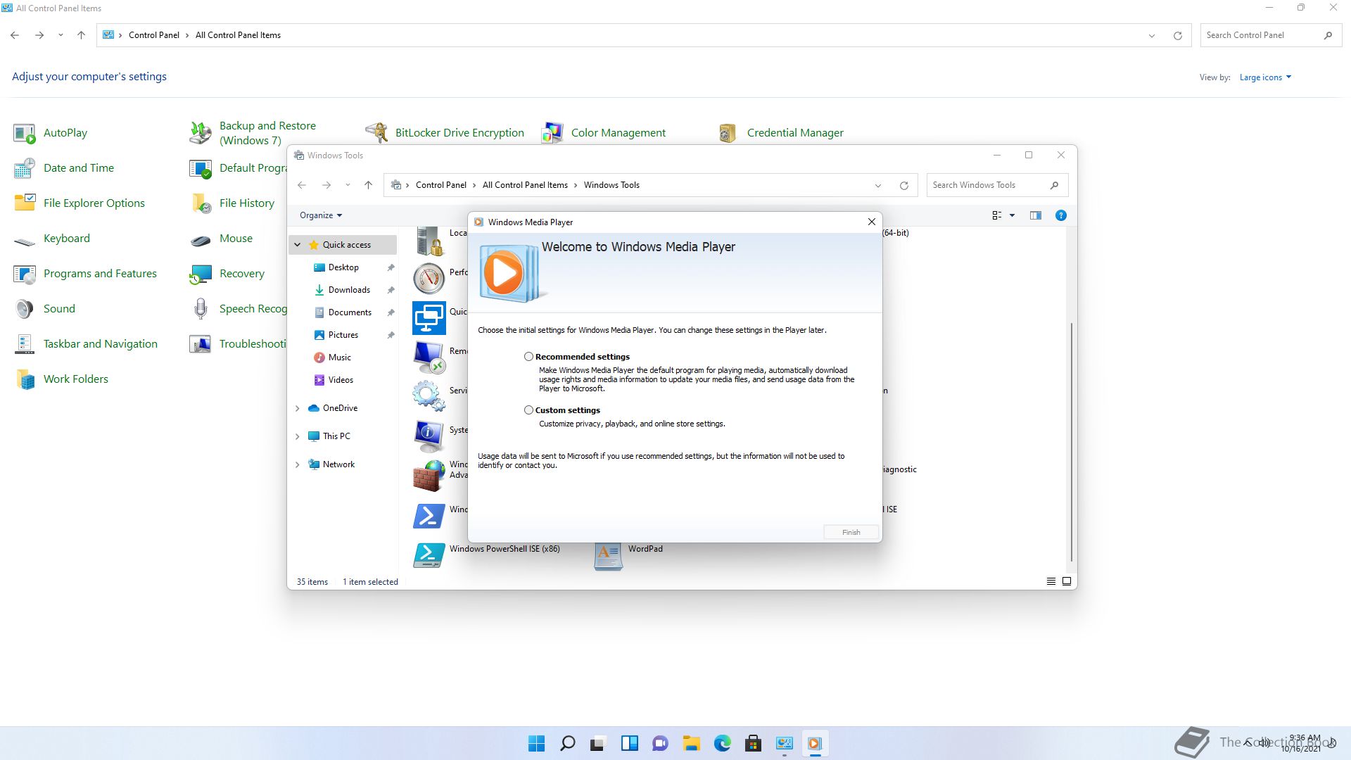
Task: Click the Finish button in Media Player dialog
Action: point(851,533)
